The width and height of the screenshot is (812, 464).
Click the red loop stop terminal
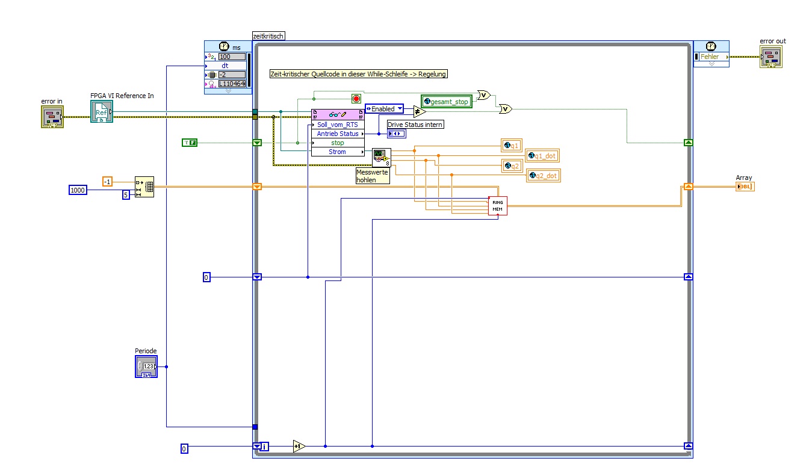tap(356, 98)
